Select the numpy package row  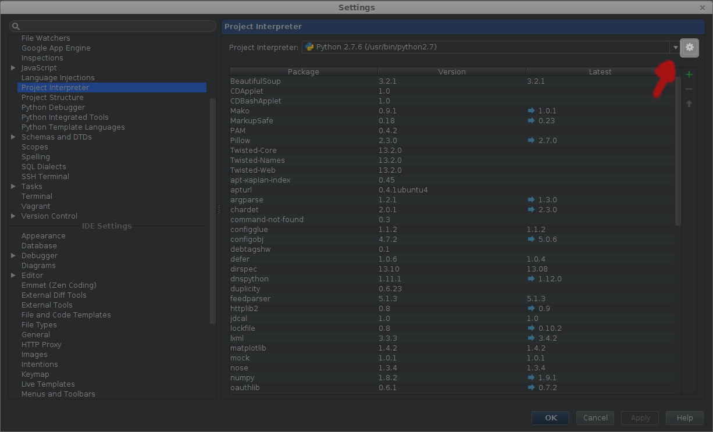click(x=452, y=378)
